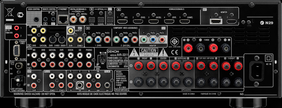Select the IR remote control IN jack

[45, 19]
